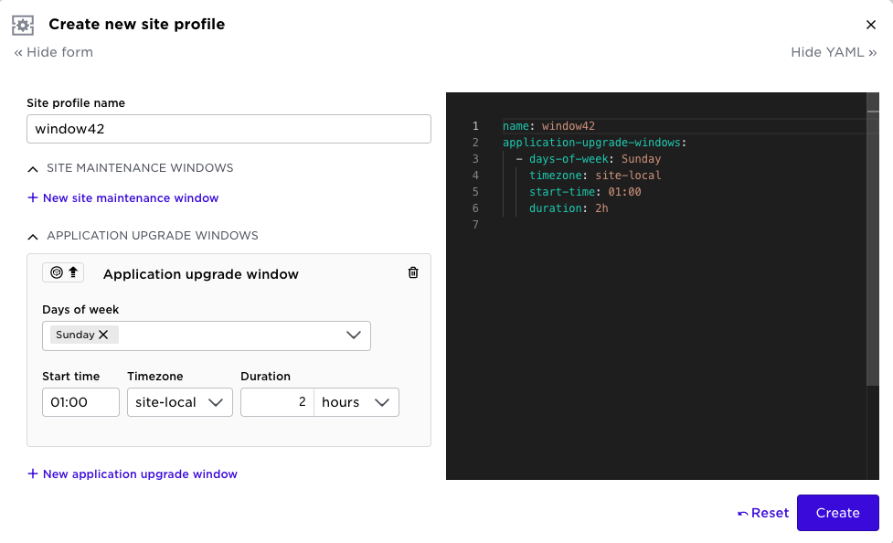Open the Days of week dropdown

click(354, 335)
